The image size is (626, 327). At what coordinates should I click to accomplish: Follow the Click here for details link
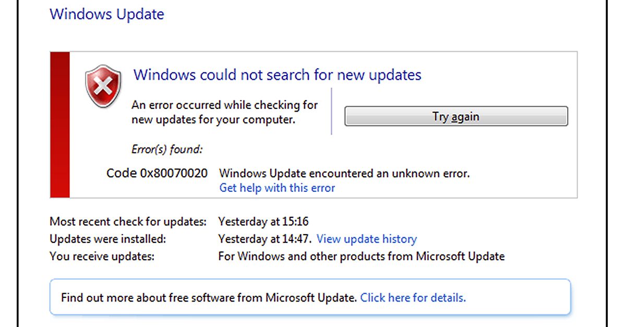(413, 297)
